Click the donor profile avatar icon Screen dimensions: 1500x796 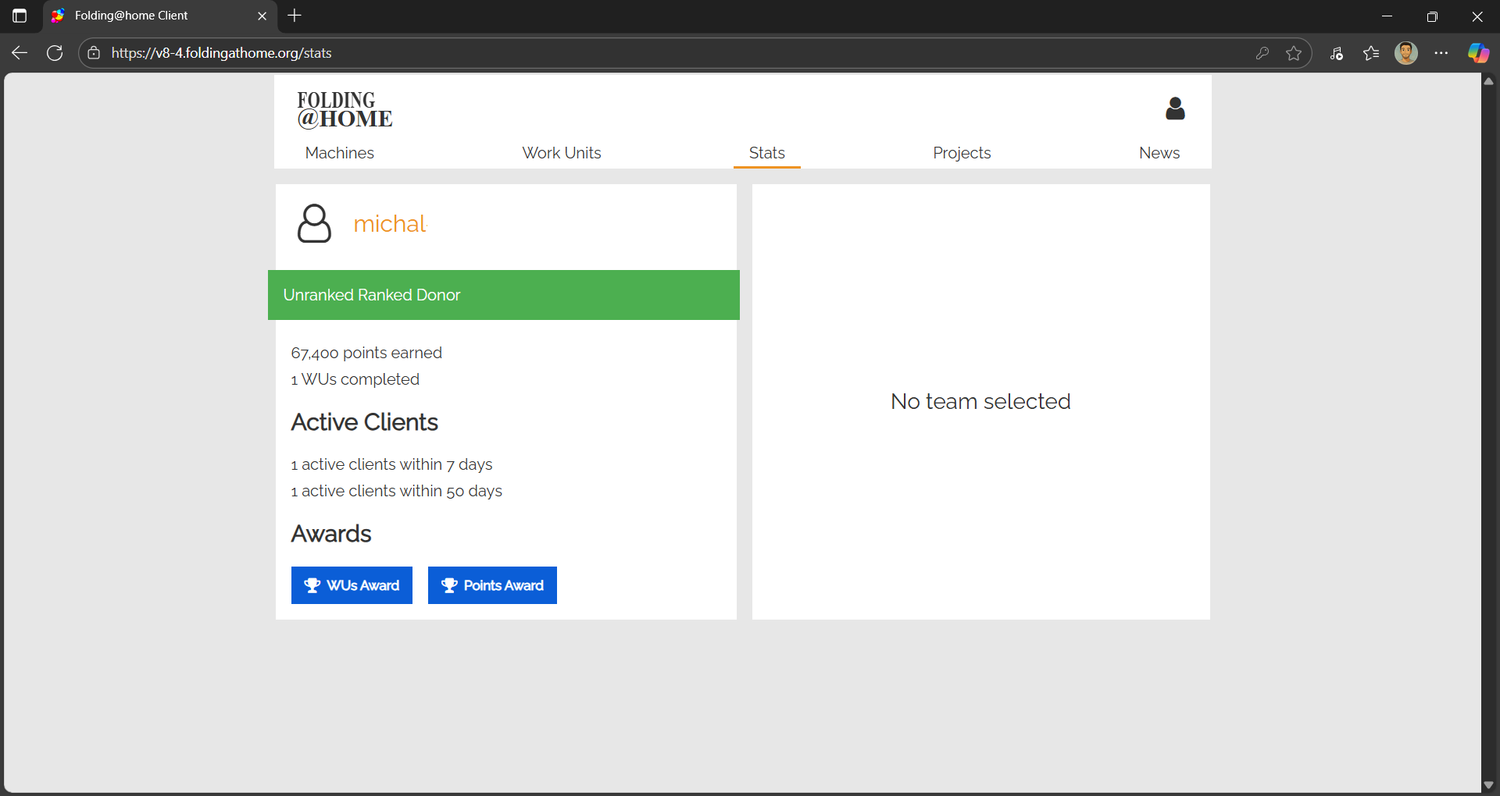point(314,224)
